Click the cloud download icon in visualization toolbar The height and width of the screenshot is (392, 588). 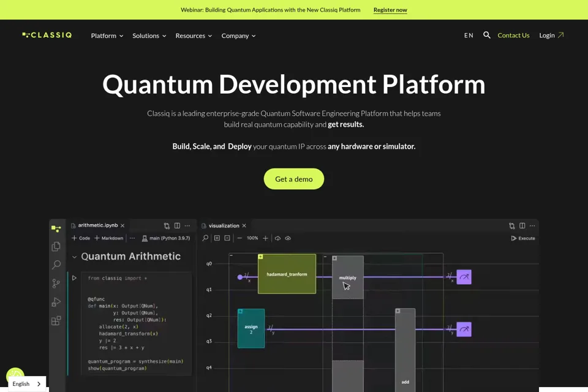point(277,238)
